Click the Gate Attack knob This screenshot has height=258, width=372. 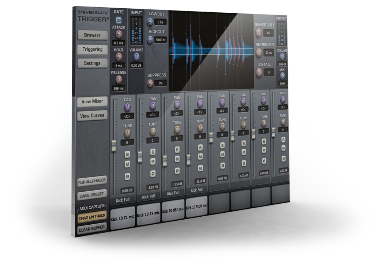[119, 34]
